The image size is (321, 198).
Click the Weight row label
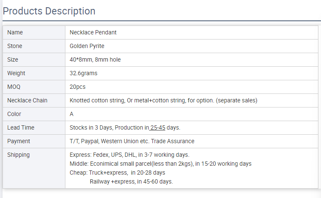point(16,73)
